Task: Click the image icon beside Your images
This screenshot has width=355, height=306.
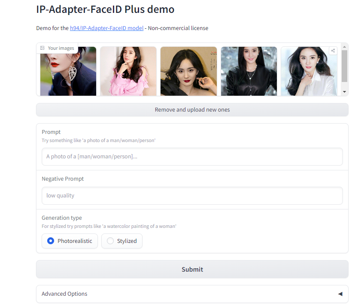Action: click(x=42, y=48)
